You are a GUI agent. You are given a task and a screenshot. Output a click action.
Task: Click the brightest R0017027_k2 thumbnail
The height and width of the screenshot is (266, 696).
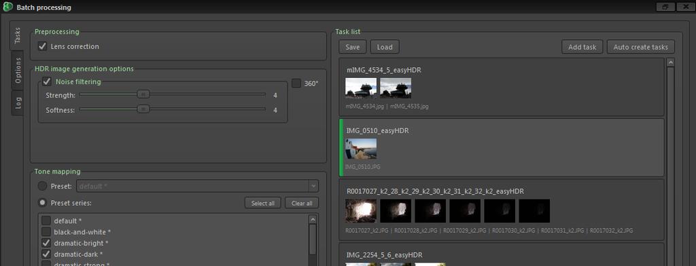361,210
